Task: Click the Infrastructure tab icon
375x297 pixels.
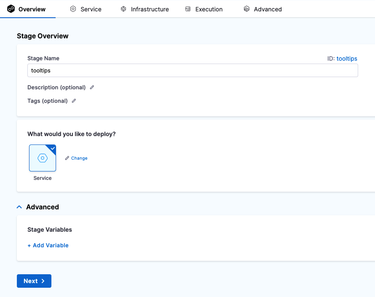Action: pos(123,9)
